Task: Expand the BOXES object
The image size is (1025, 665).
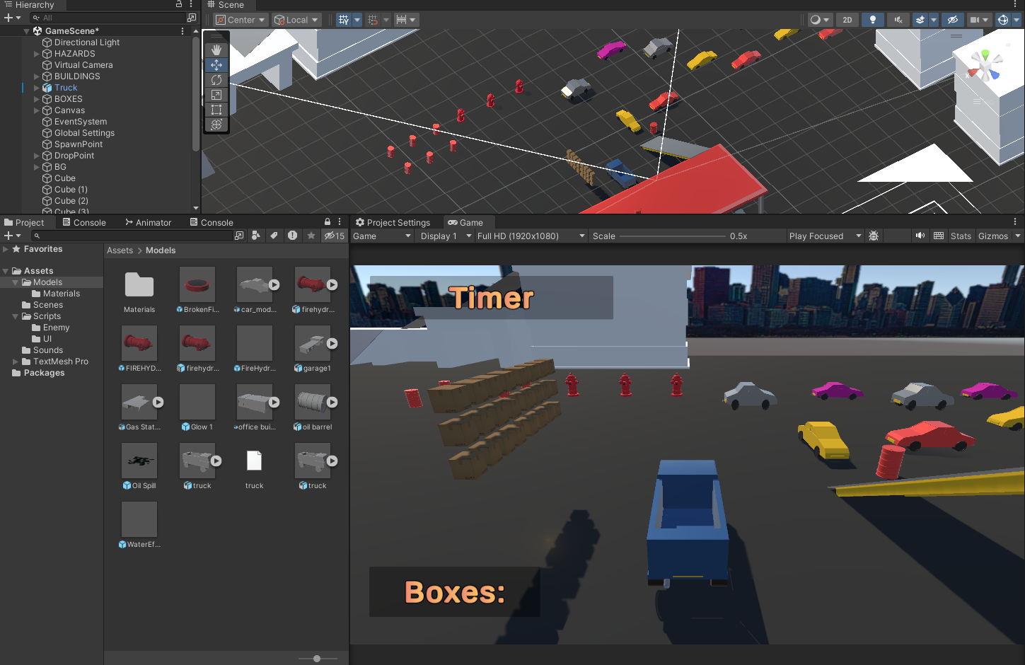Action: click(37, 99)
